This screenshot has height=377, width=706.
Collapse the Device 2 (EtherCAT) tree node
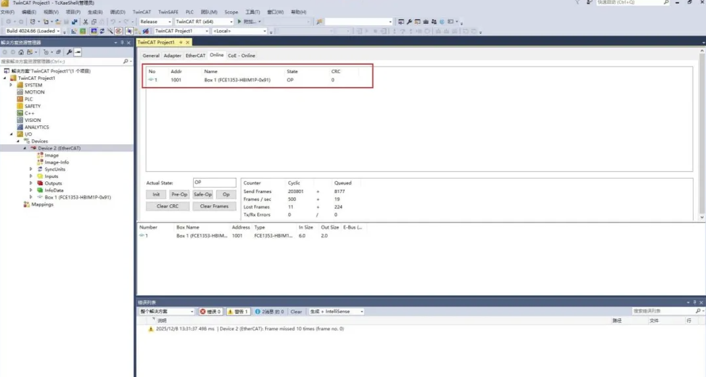coord(25,148)
